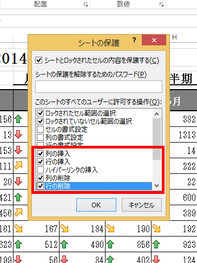Viewport: 197px width, 263px height.
Task: Click the red down arrow beside 199
Action: click(18, 259)
